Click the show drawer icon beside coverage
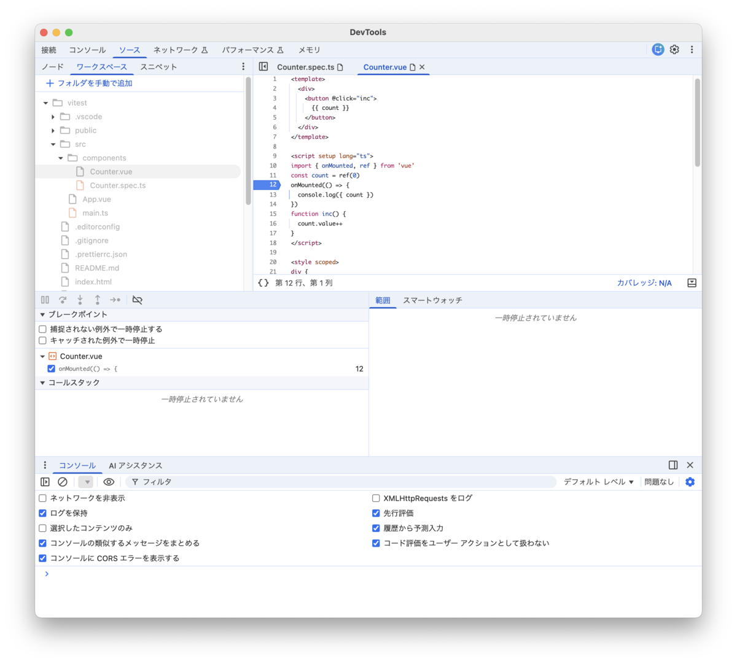The image size is (737, 664). [692, 283]
